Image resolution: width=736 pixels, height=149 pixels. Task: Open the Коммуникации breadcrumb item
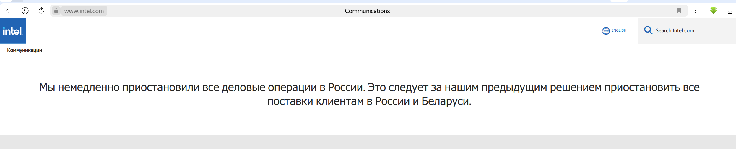[x=25, y=50]
